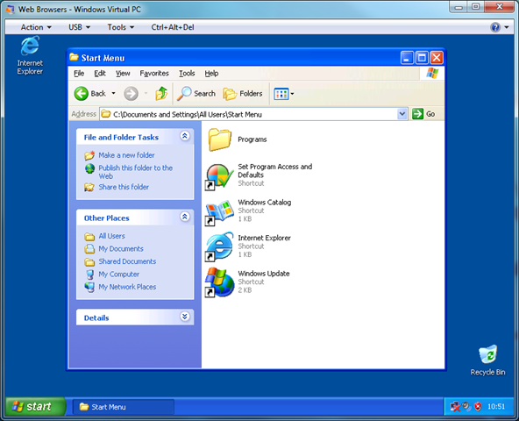Open the Favorites menu
519x421 pixels.
pyautogui.click(x=154, y=73)
